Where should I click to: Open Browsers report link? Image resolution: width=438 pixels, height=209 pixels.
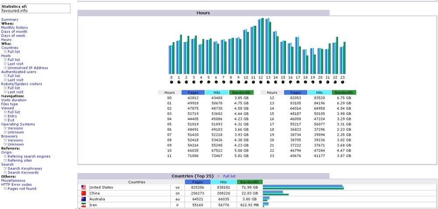(9, 136)
